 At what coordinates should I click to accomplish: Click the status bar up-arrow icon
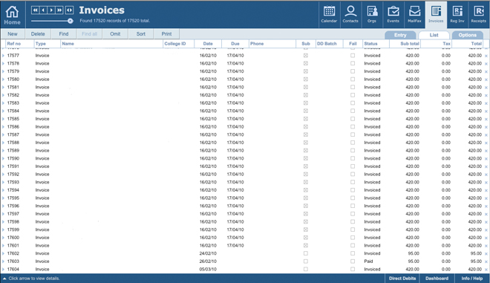(4, 279)
